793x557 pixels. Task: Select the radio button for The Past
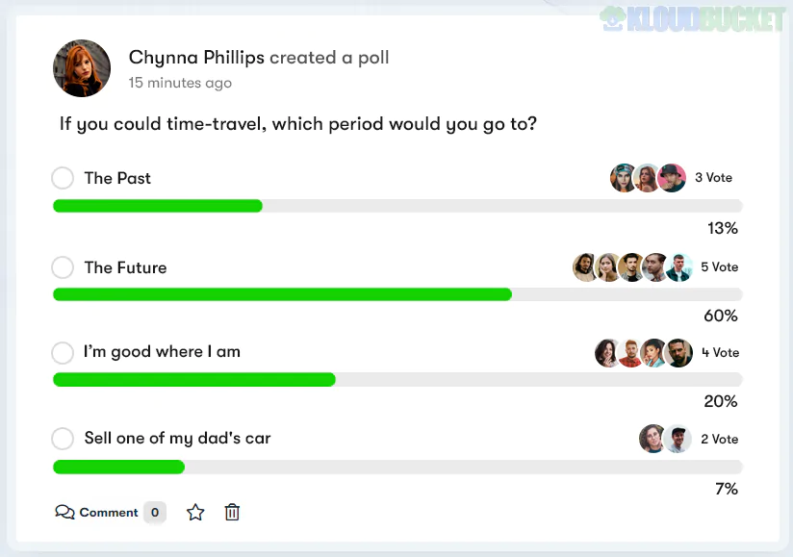(x=63, y=178)
